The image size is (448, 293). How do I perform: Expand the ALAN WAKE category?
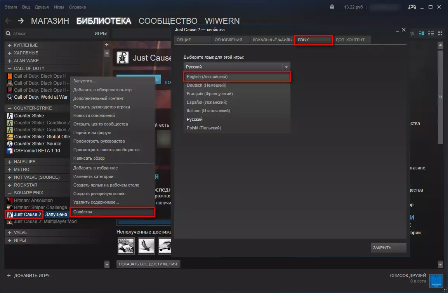coord(10,61)
